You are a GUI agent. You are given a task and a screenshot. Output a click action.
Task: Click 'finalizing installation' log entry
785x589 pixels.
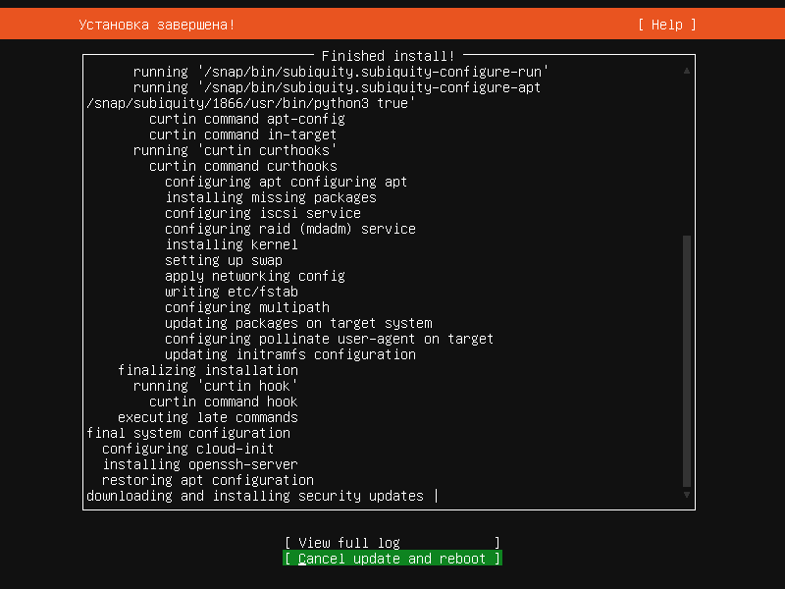(x=207, y=370)
